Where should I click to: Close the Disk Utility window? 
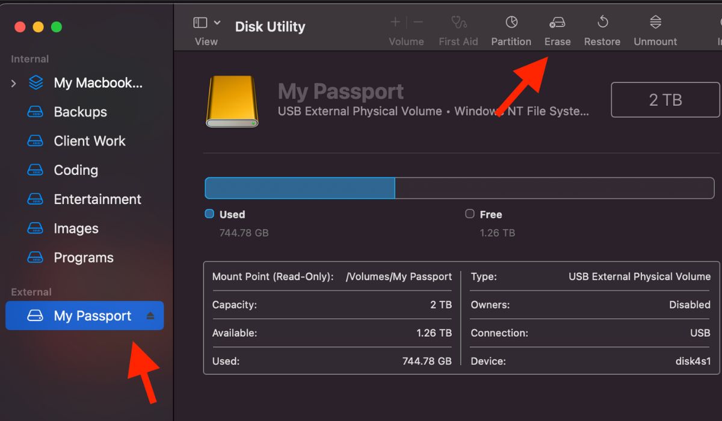pos(20,27)
